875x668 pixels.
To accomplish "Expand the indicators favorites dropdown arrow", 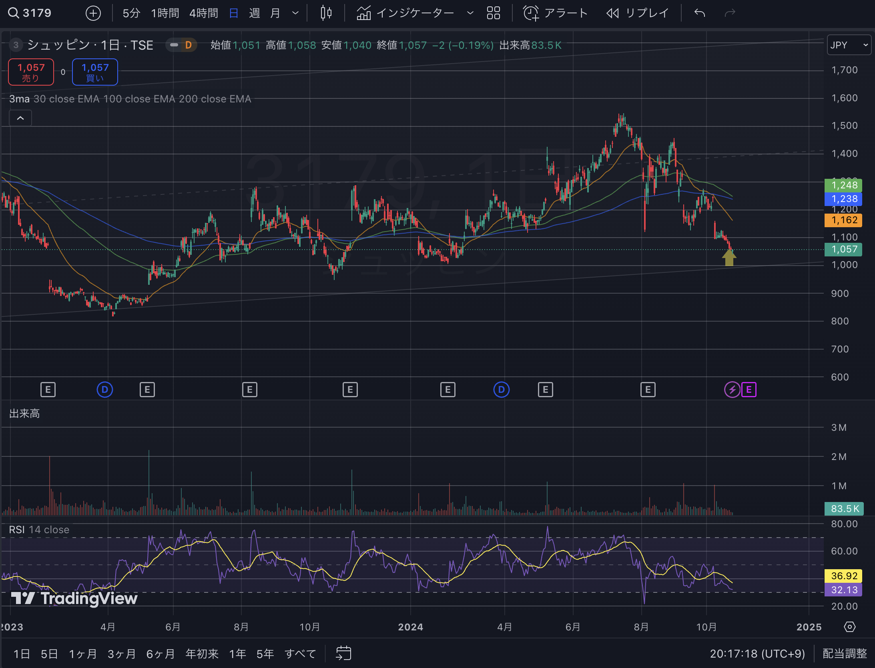I will 470,13.
